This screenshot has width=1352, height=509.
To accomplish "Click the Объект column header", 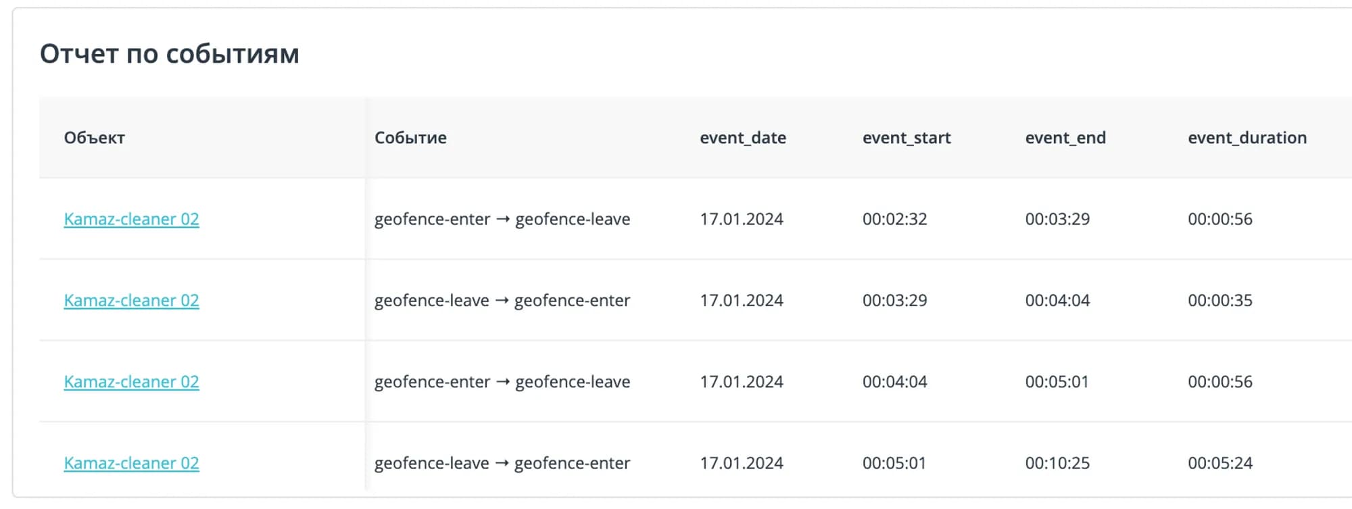I will [x=95, y=138].
